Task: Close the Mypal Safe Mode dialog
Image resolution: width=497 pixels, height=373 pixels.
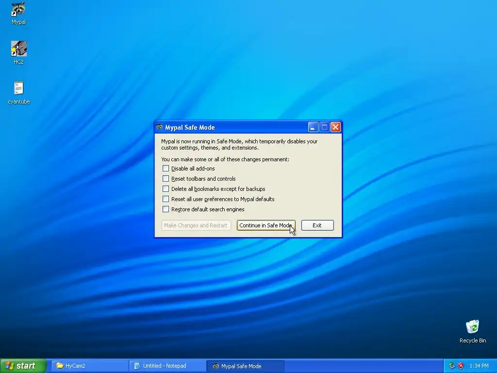Action: click(x=335, y=127)
